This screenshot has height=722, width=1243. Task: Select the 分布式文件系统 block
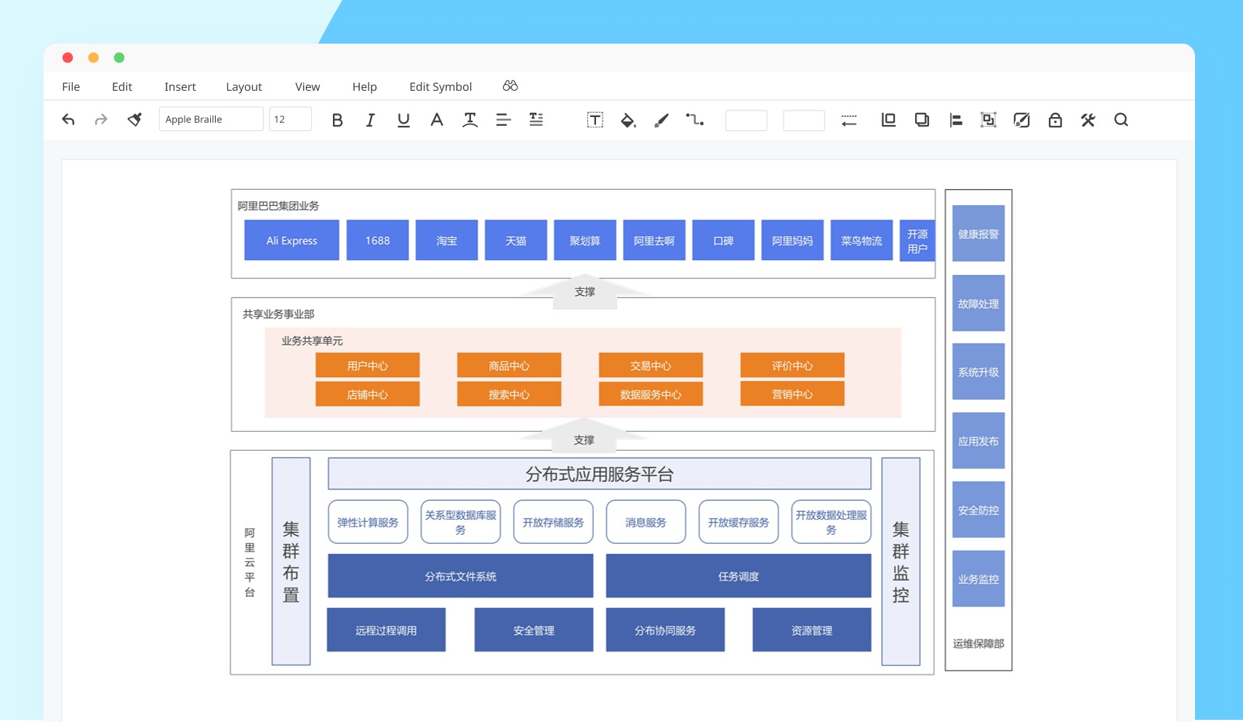coord(460,576)
